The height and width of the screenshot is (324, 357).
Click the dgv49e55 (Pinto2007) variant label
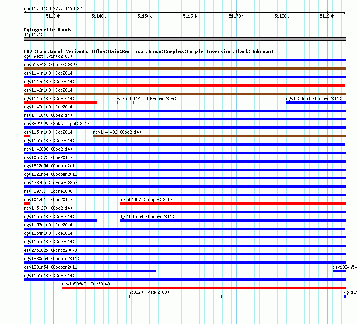click(48, 56)
